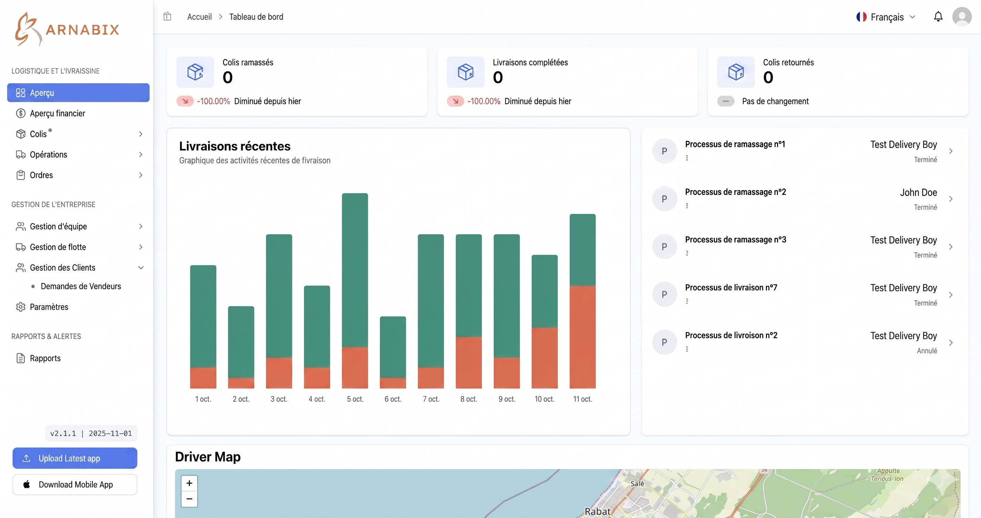The width and height of the screenshot is (981, 518).
Task: Navigate to Accueil breadcrumb
Action: click(200, 17)
